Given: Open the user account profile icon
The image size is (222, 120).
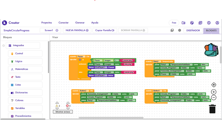Looking at the screenshot, I should coord(217,23).
